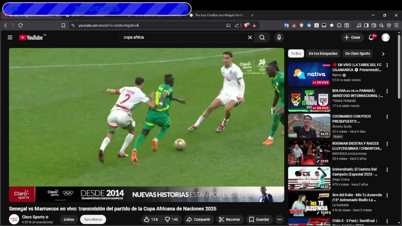Run search with magnifying glass button
Image resolution: width=402 pixels, height=226 pixels.
coord(262,37)
